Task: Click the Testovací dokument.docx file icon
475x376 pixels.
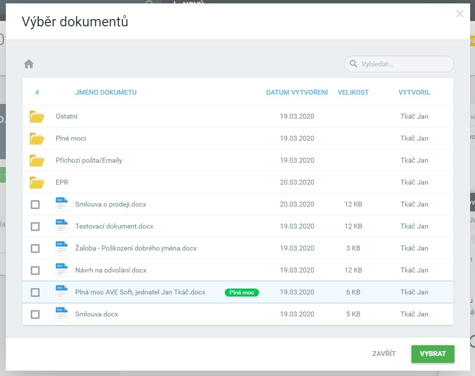Action: pyautogui.click(x=62, y=227)
